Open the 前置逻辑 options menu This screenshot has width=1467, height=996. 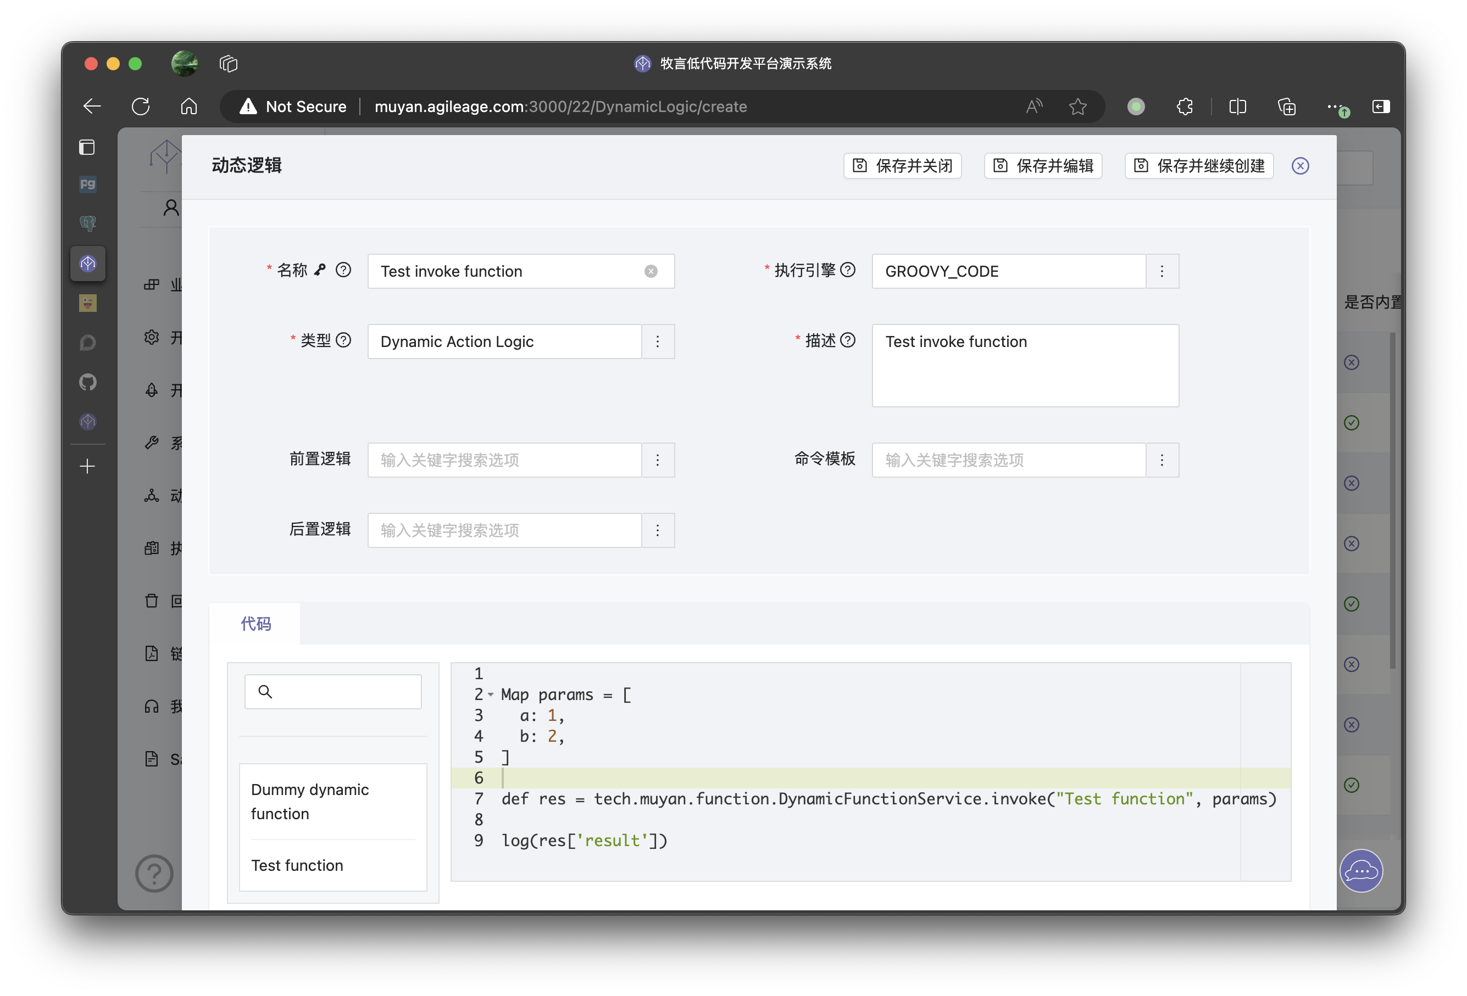pyautogui.click(x=658, y=460)
